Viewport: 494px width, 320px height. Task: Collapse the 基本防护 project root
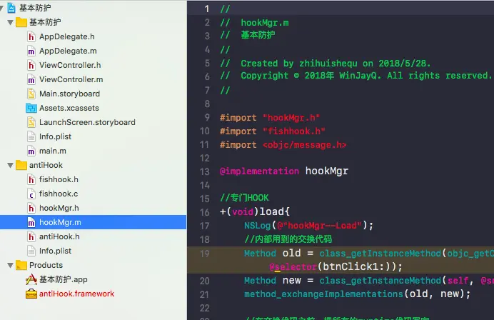tap(1, 8)
